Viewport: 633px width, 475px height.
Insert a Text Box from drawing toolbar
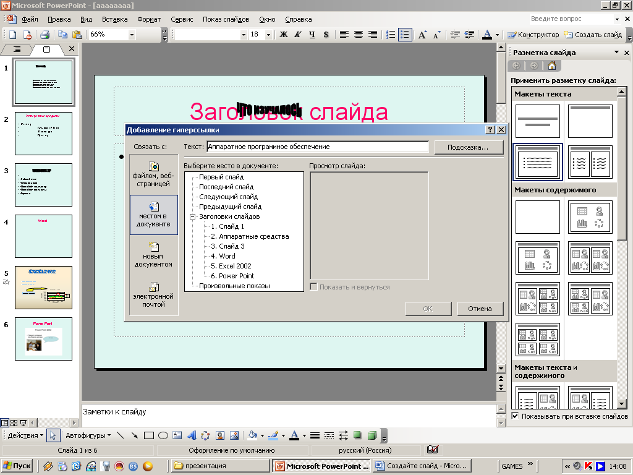pos(177,435)
